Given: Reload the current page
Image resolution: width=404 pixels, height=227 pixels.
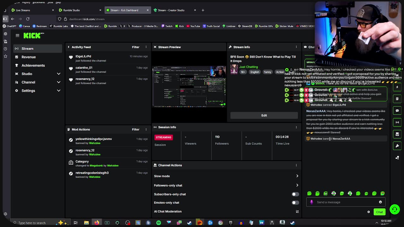Looking at the screenshot, I should click(x=28, y=19).
